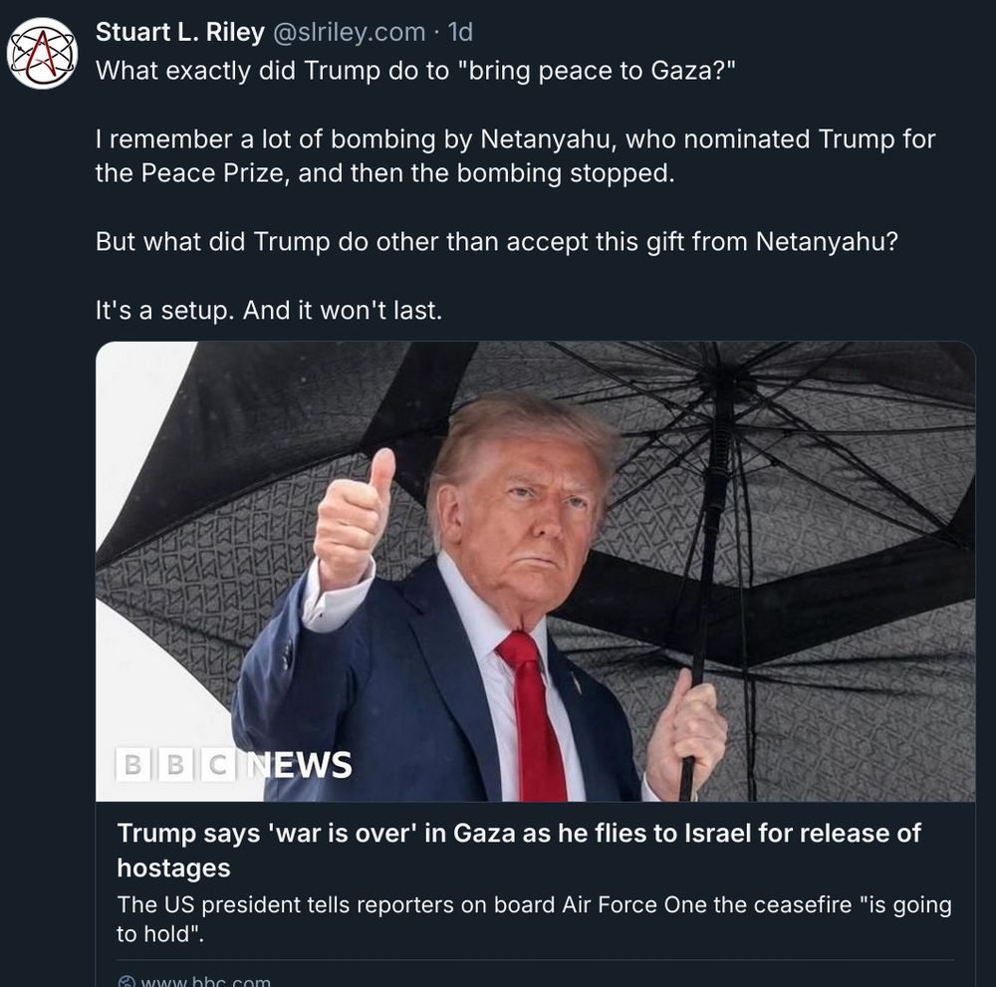Image resolution: width=996 pixels, height=987 pixels.
Task: Open the display name Stuart L. Riley
Action: [179, 32]
